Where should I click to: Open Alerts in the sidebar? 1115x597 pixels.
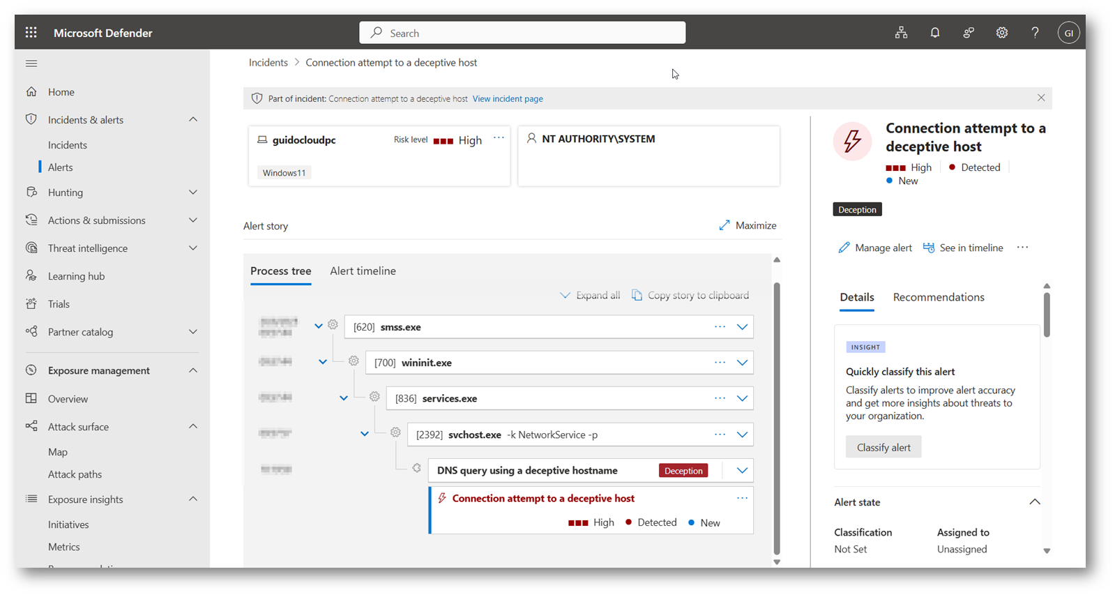pyautogui.click(x=60, y=167)
